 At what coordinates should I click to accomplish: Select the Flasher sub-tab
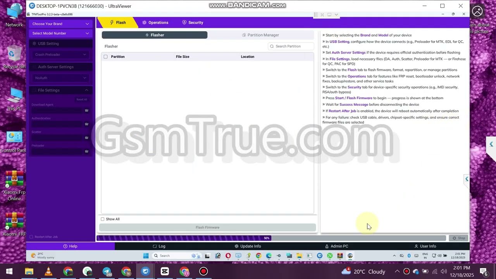point(155,35)
